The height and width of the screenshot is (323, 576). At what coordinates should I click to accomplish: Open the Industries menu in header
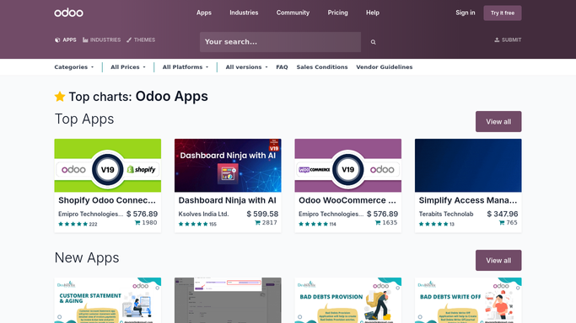pyautogui.click(x=244, y=13)
